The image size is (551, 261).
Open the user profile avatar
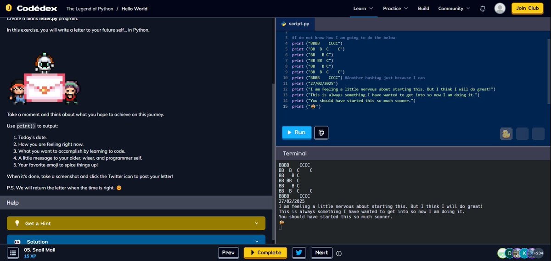pyautogui.click(x=500, y=8)
